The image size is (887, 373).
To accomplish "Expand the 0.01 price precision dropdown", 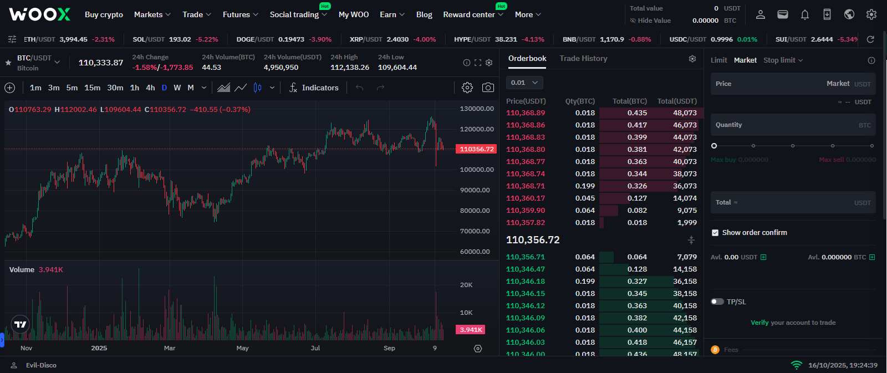I will pyautogui.click(x=524, y=83).
